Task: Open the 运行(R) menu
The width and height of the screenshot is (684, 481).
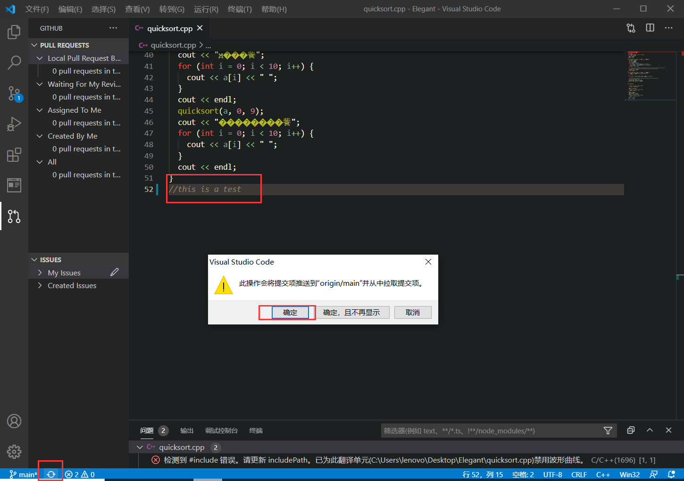Action: pos(206,9)
